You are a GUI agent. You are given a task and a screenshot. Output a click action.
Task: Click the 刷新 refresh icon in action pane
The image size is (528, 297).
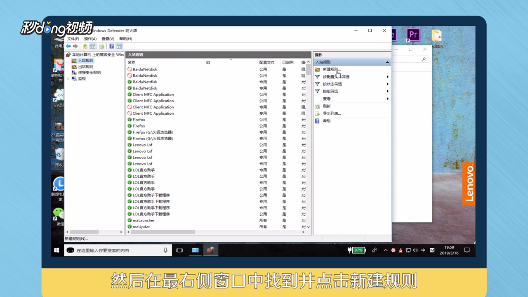click(x=317, y=106)
